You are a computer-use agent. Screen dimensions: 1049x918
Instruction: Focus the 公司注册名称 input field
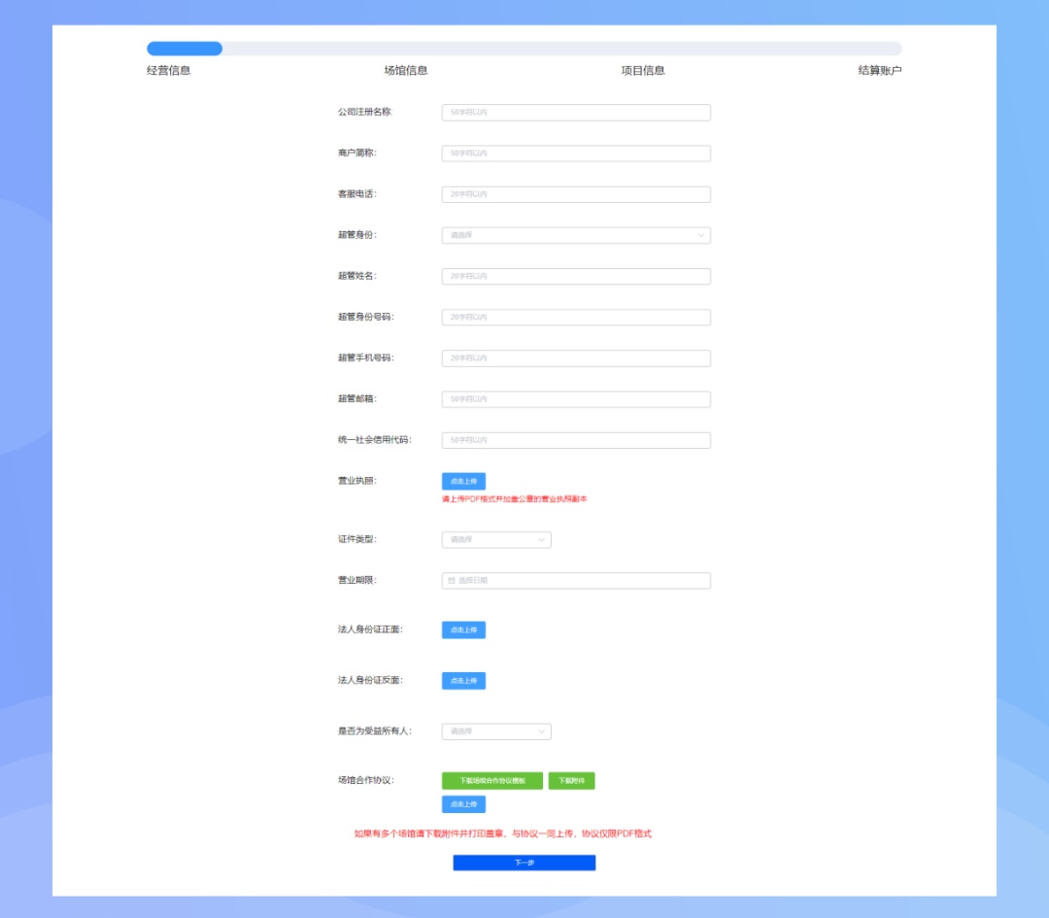click(575, 113)
